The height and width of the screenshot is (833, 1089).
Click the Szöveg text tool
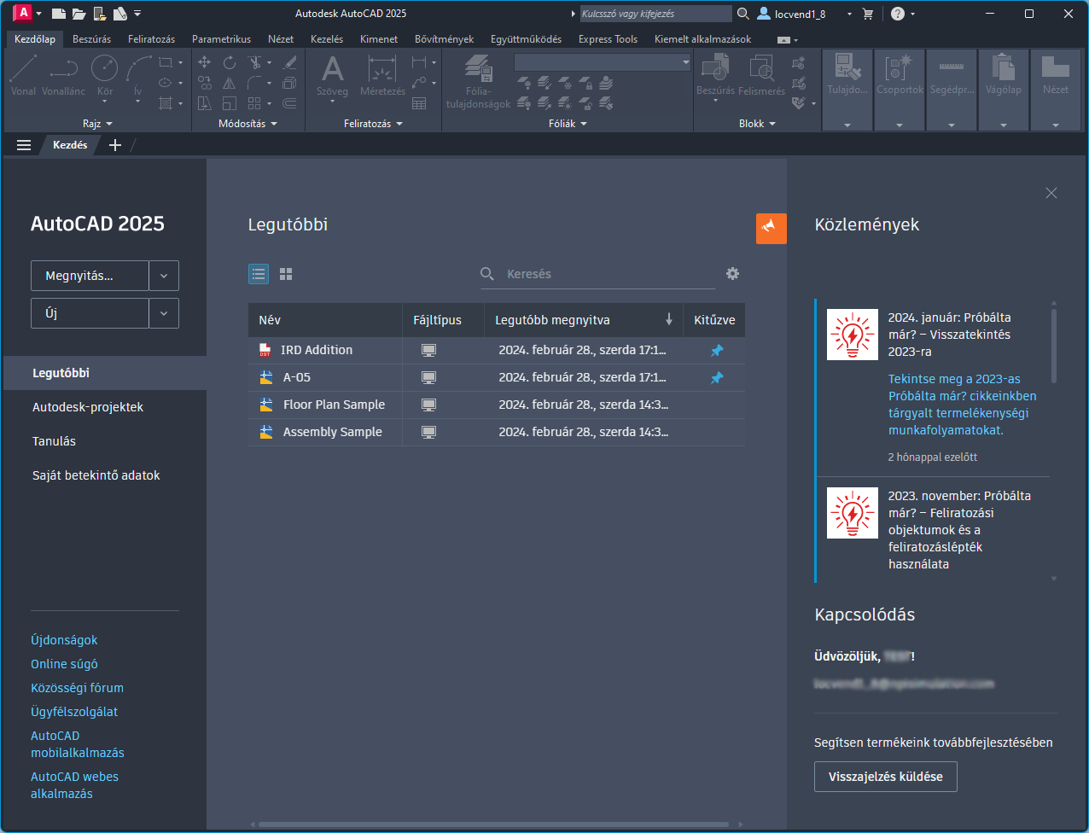[332, 75]
